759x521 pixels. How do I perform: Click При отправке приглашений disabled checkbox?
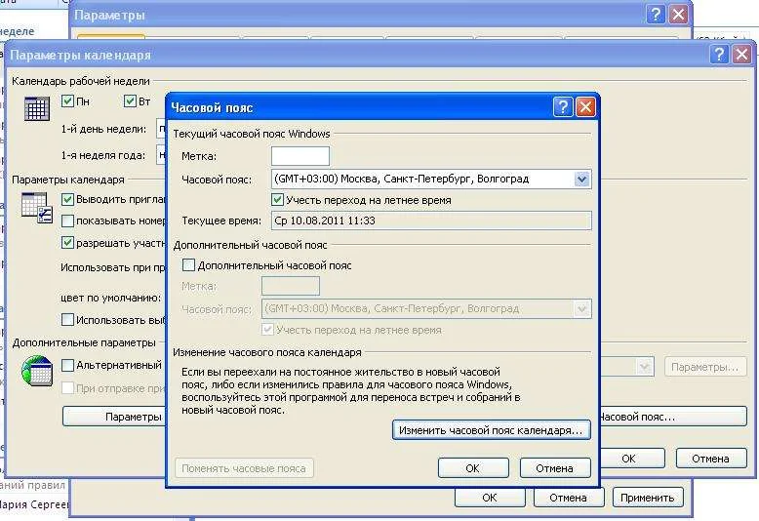click(67, 388)
